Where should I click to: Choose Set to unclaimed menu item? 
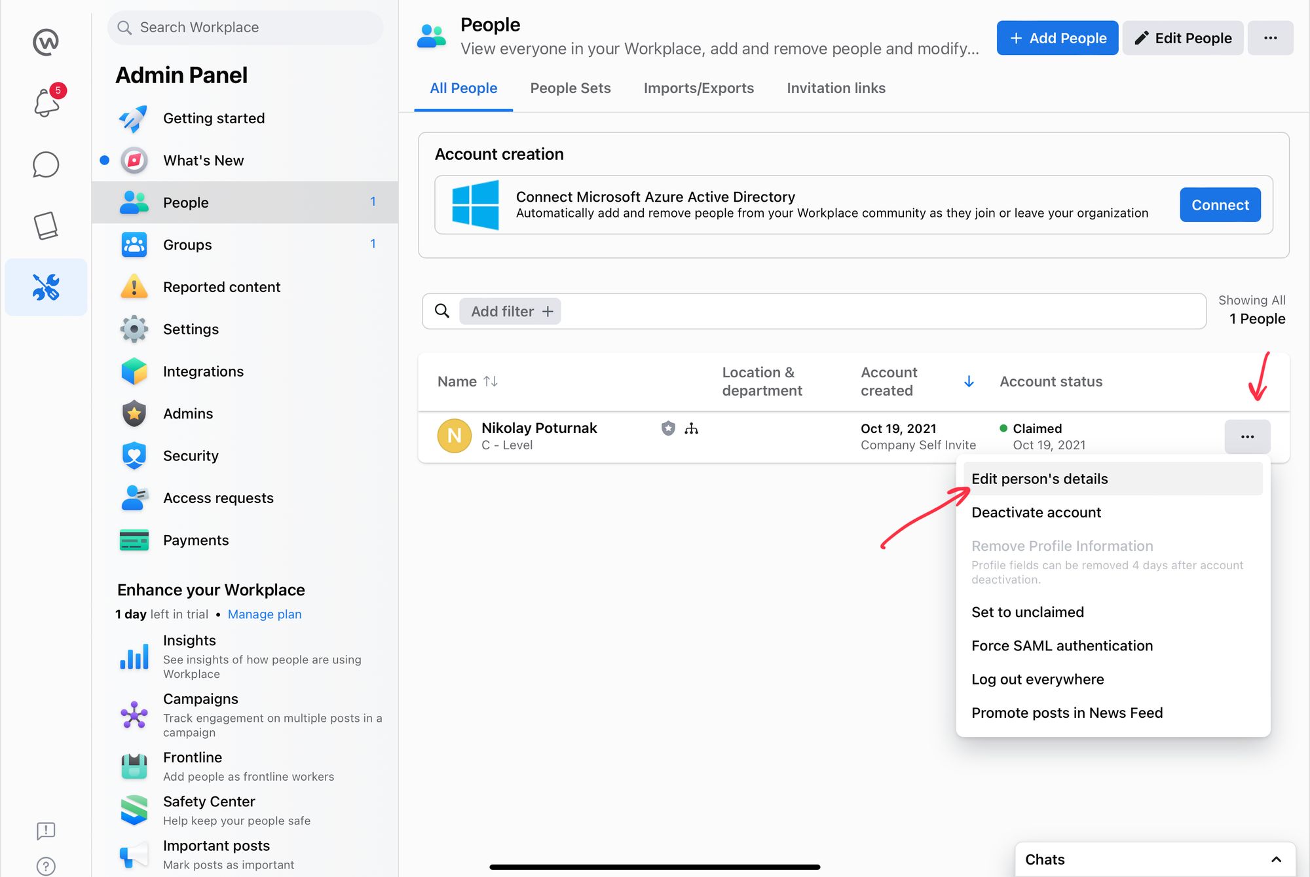coord(1113,612)
